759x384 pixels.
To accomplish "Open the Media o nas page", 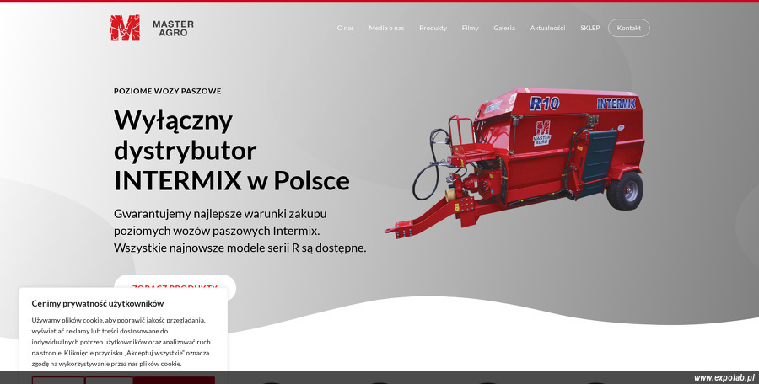I will click(x=386, y=28).
